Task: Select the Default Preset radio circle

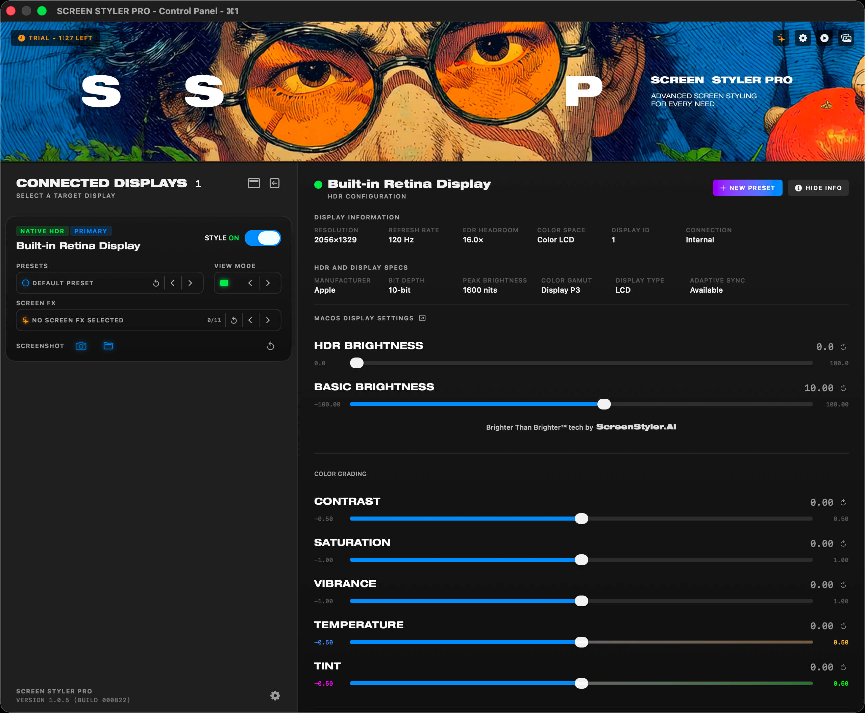Action: (25, 283)
